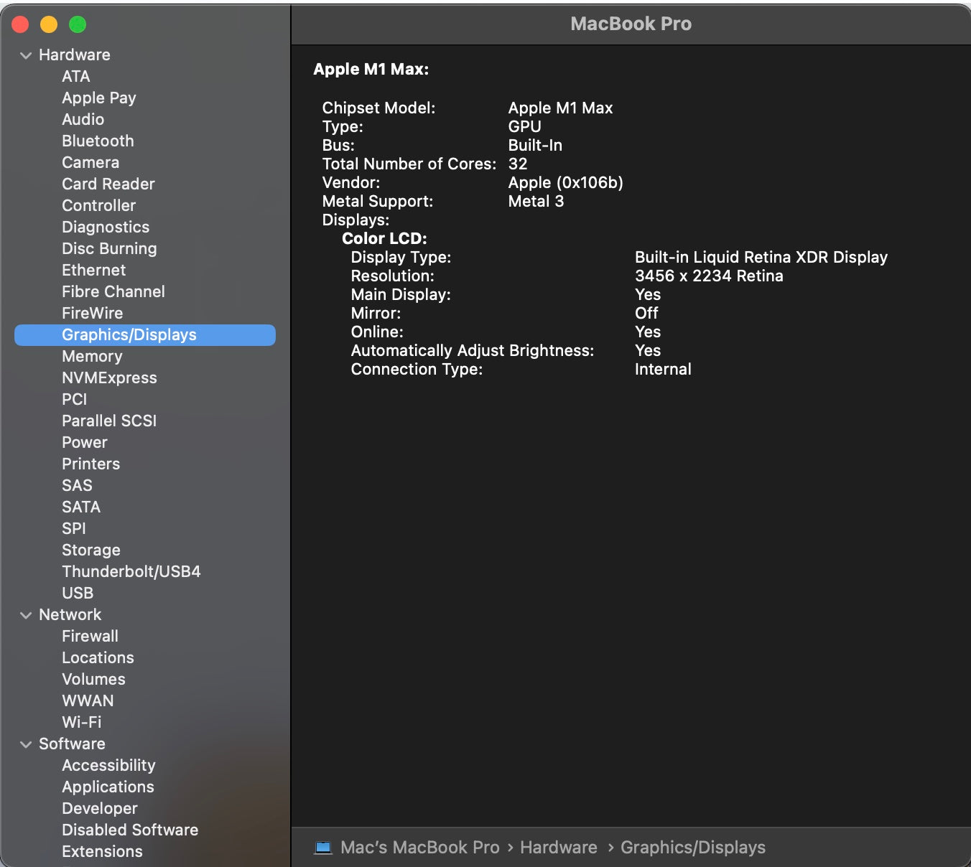Click the laptop icon in path bar

tap(323, 848)
